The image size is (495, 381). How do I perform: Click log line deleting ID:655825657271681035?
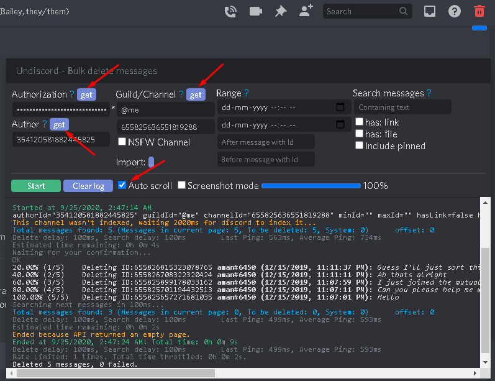206,297
